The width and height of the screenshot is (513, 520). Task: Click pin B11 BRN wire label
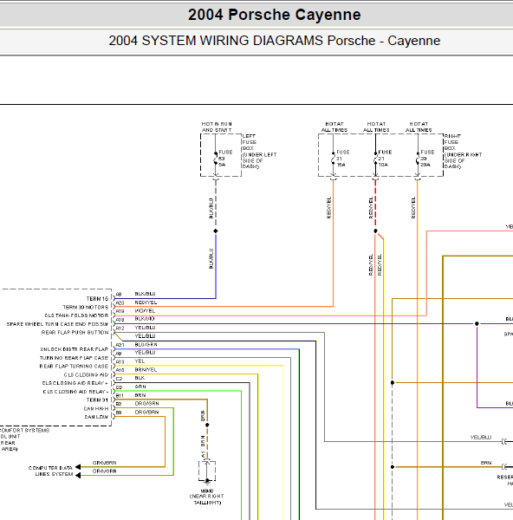(140, 395)
